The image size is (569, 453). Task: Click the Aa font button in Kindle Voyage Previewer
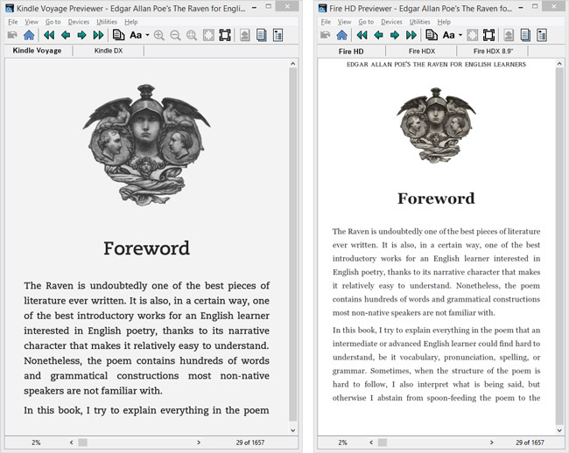click(x=136, y=35)
